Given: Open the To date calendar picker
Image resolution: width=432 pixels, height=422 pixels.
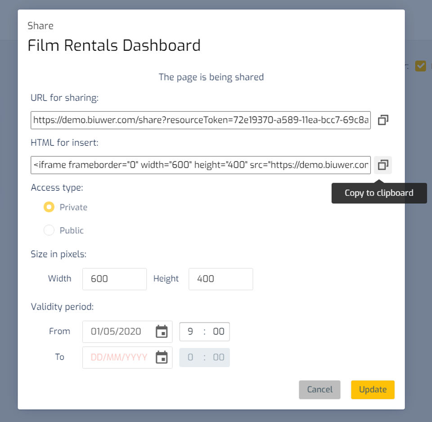Looking at the screenshot, I should pos(162,358).
